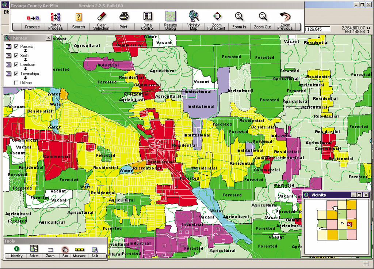Enable the Orthos theme checkbox
This screenshot has width=374, height=269.
click(x=16, y=83)
